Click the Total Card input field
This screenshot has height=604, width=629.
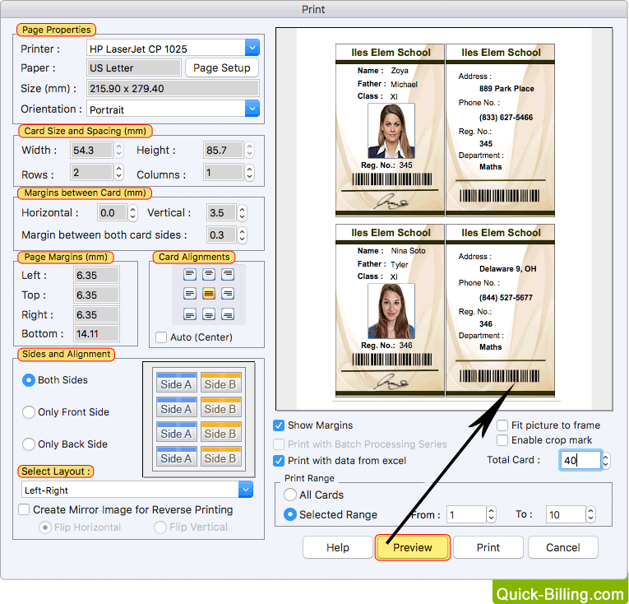580,460
